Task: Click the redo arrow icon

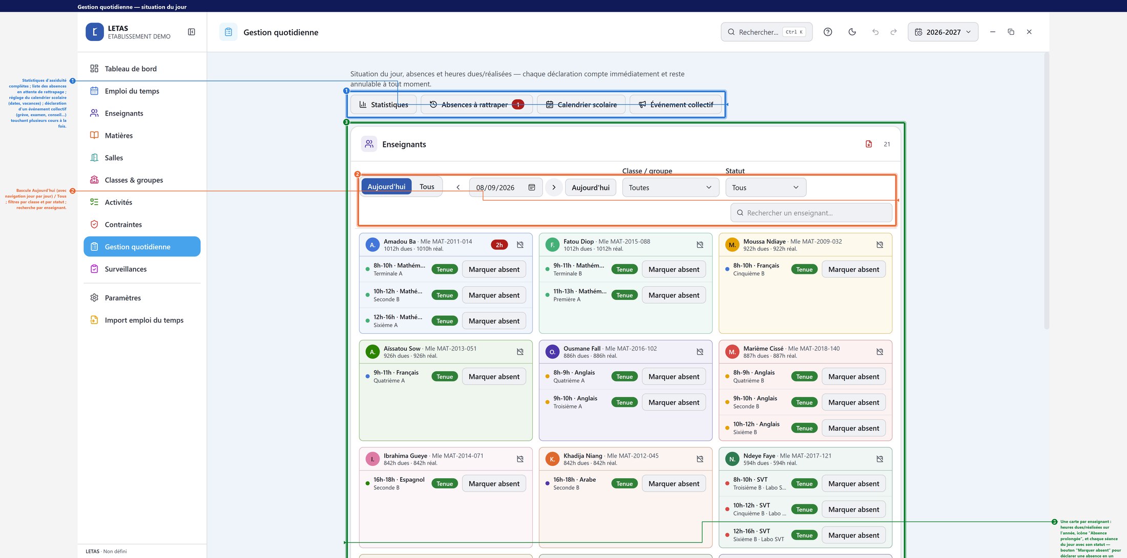Action: tap(893, 32)
